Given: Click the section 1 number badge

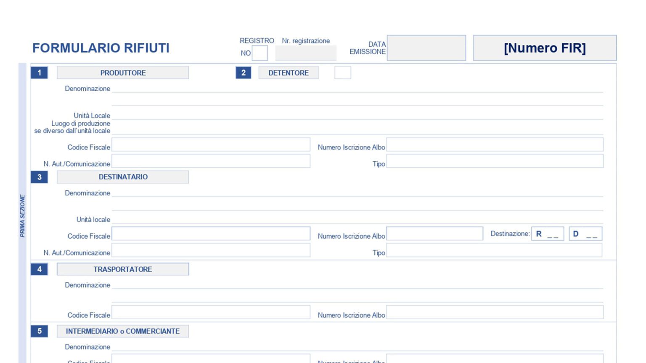Looking at the screenshot, I should (x=39, y=73).
